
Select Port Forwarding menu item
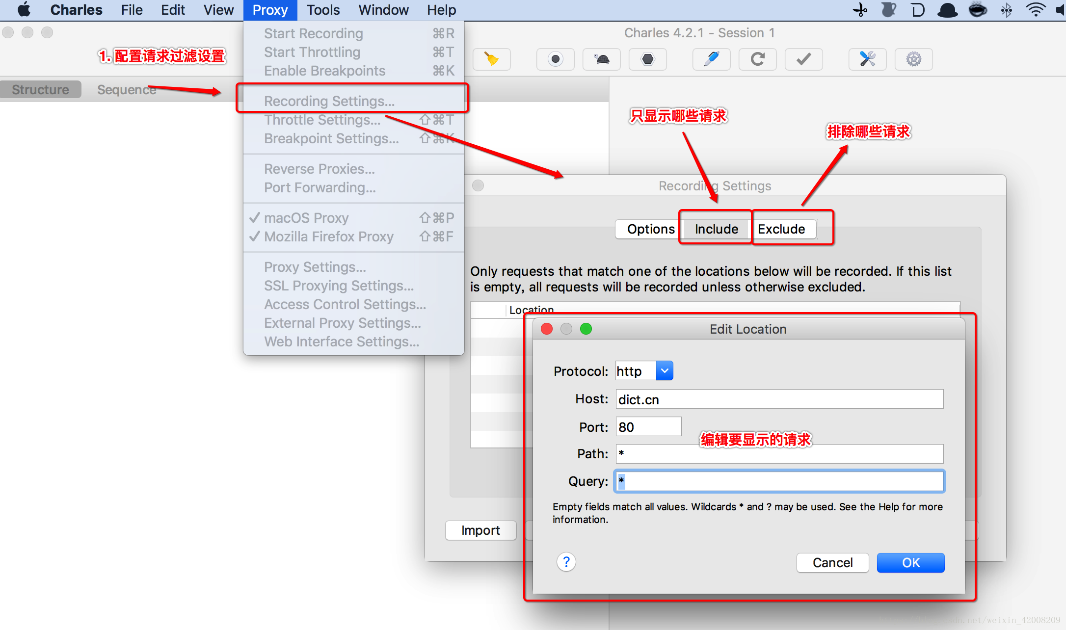[x=353, y=187]
